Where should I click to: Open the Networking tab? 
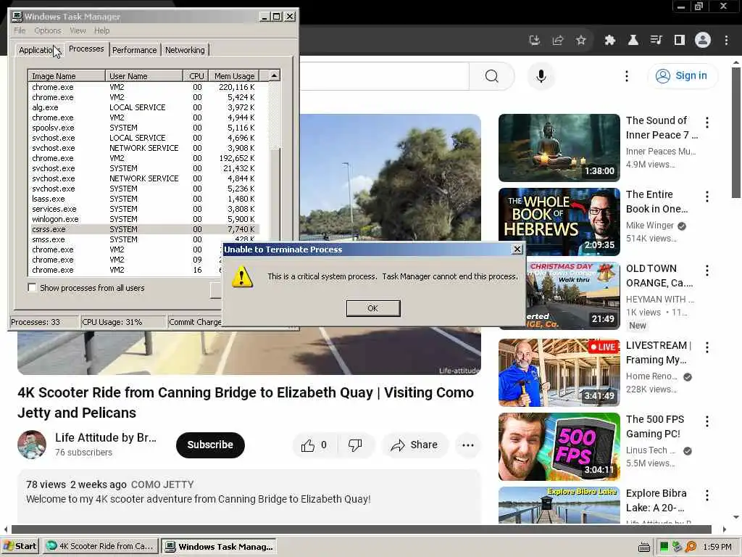coord(185,50)
